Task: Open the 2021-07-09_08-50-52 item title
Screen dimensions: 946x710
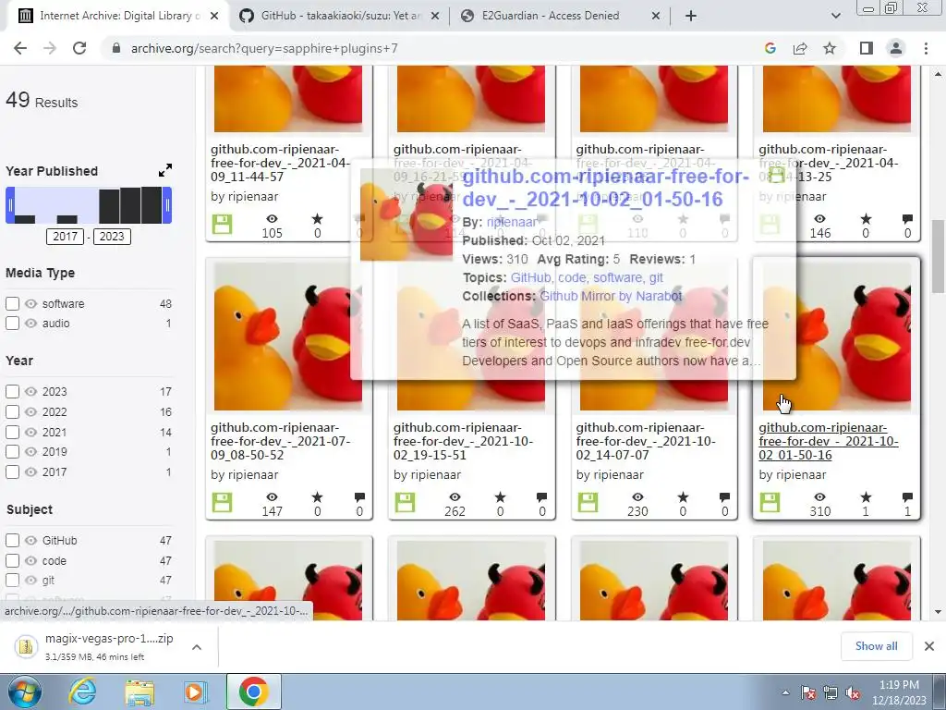Action: click(x=281, y=441)
